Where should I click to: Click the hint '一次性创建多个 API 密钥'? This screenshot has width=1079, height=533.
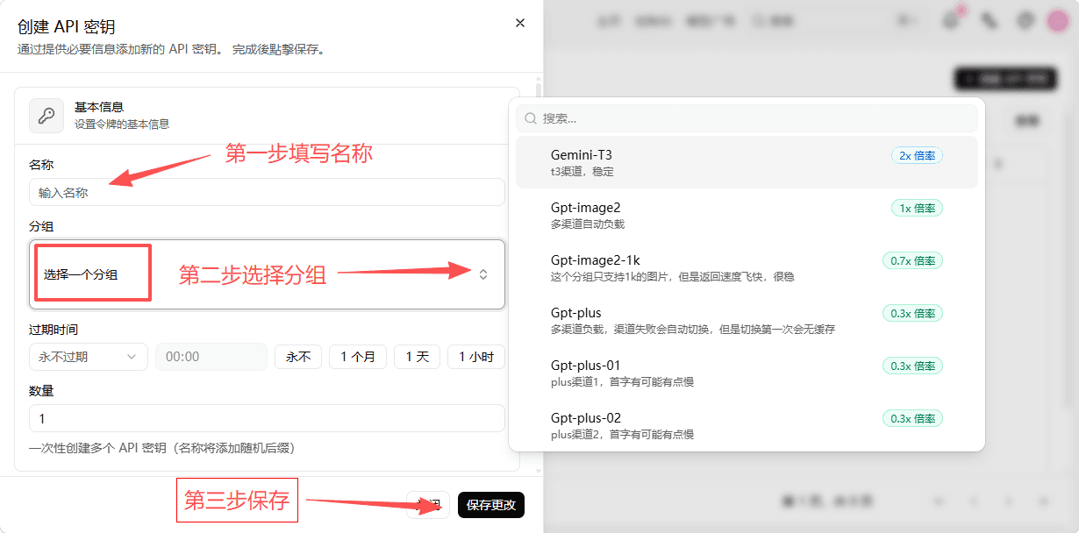click(97, 448)
